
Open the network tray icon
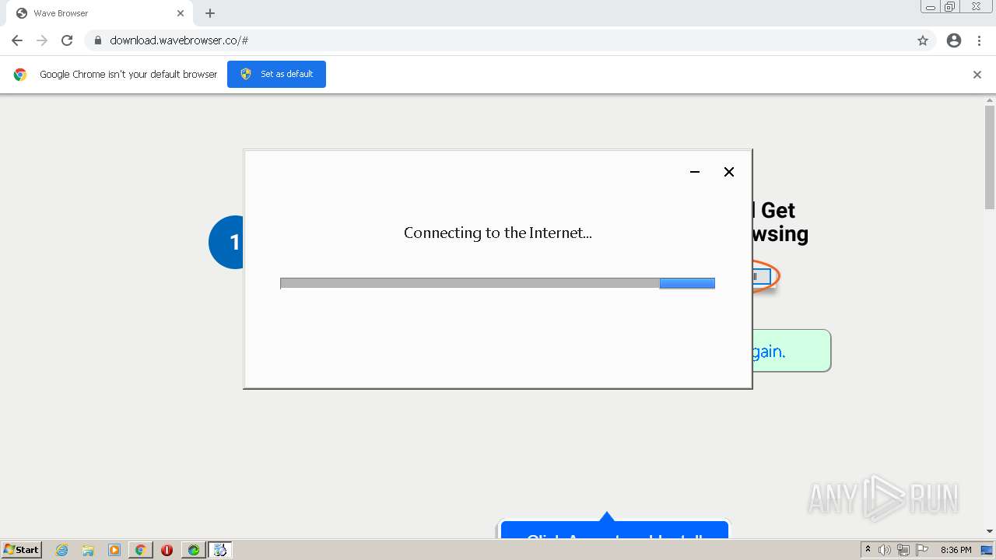pos(903,550)
